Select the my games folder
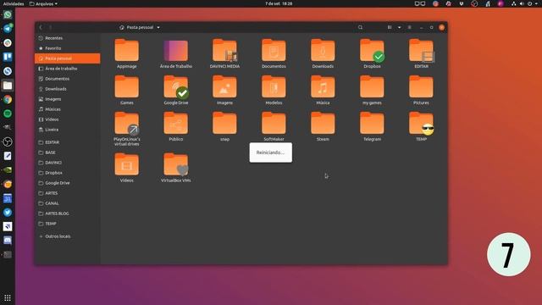542x305 pixels. tap(372, 90)
